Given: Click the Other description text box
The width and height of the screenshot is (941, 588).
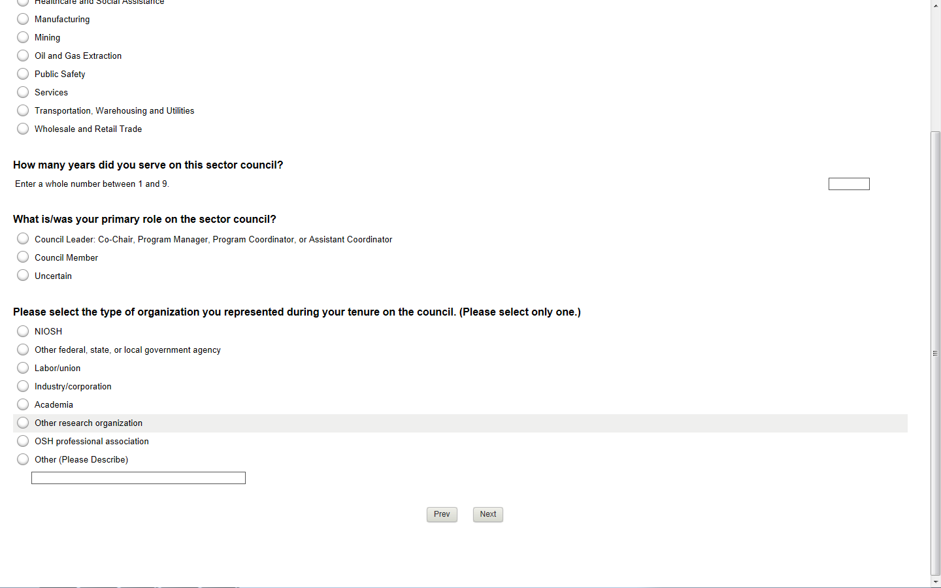Looking at the screenshot, I should pyautogui.click(x=139, y=478).
